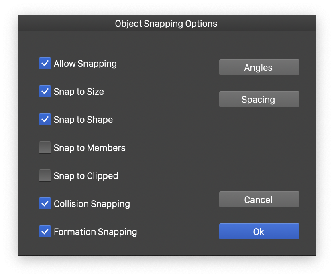This screenshot has width=334, height=277.
Task: Click the Allow Snapping text label
Action: pos(85,64)
